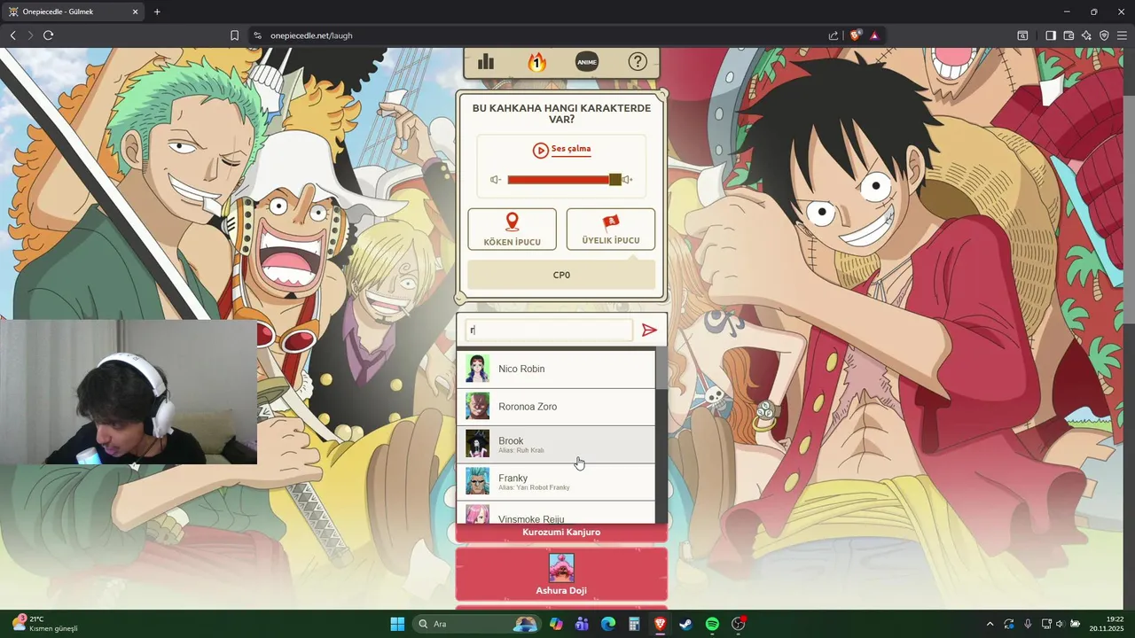The height and width of the screenshot is (638, 1135).
Task: Open the Windows Start menu
Action: pyautogui.click(x=397, y=624)
